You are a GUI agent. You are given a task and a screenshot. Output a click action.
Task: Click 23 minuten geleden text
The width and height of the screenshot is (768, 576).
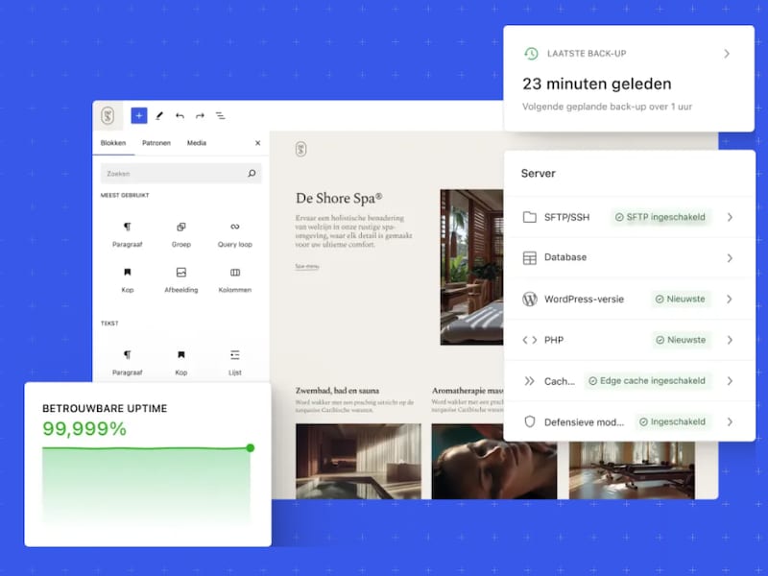(x=596, y=84)
